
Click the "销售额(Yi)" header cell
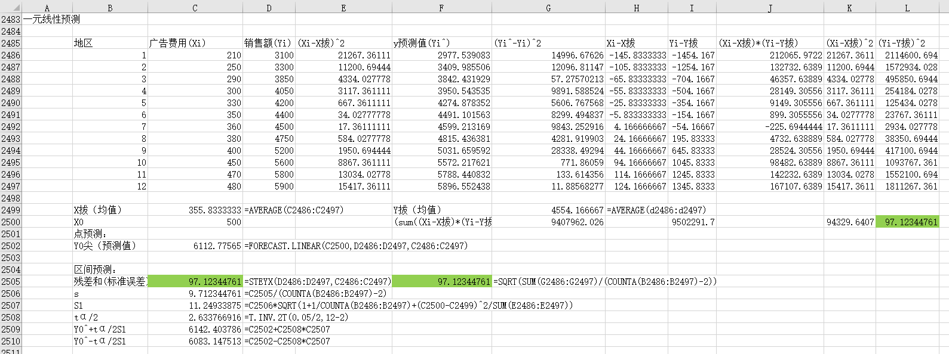pyautogui.click(x=268, y=43)
